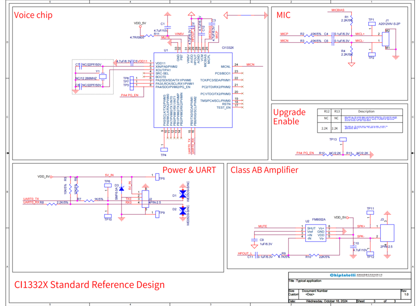The height and width of the screenshot is (306, 420).
Task: Click the D1 TVS diode symbol
Action: 182,194
